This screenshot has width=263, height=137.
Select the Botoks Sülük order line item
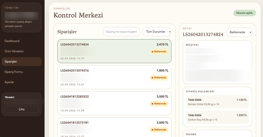[x=217, y=102]
